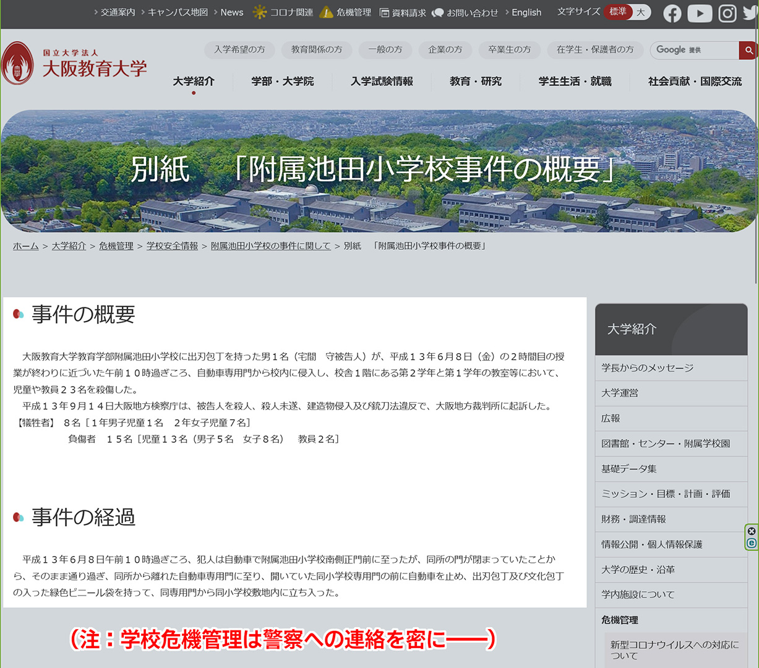
Task: Set text size to 標準
Action: [x=617, y=12]
